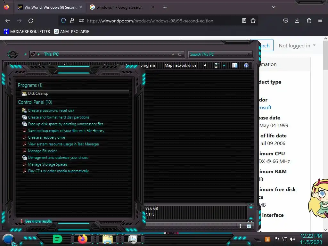
Task: Toggle reader view in the address bar
Action: coord(244,20)
